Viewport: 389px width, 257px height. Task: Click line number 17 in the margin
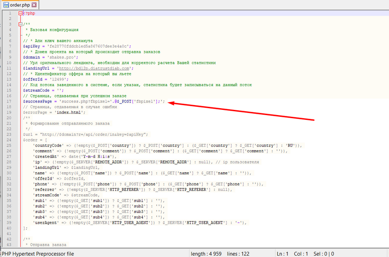point(9,101)
